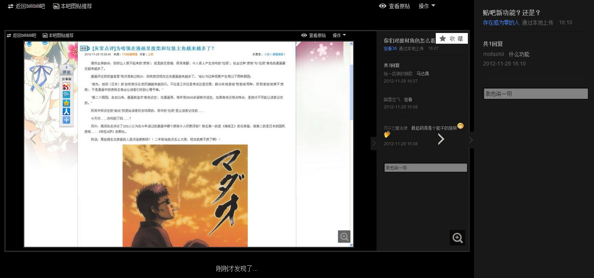Click the yellow star Qzone share icon
Screen dimensions: 594x278
(66, 103)
